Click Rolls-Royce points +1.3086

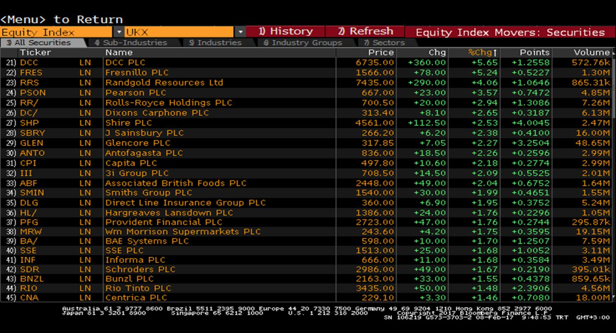point(531,103)
